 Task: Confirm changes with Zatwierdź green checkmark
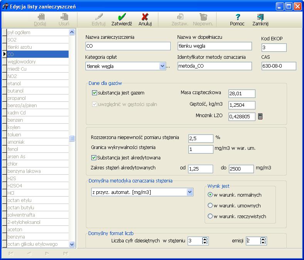(122, 20)
